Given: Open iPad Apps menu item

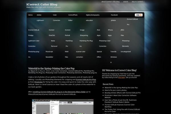Looking at the screenshot, I should point(99,32).
